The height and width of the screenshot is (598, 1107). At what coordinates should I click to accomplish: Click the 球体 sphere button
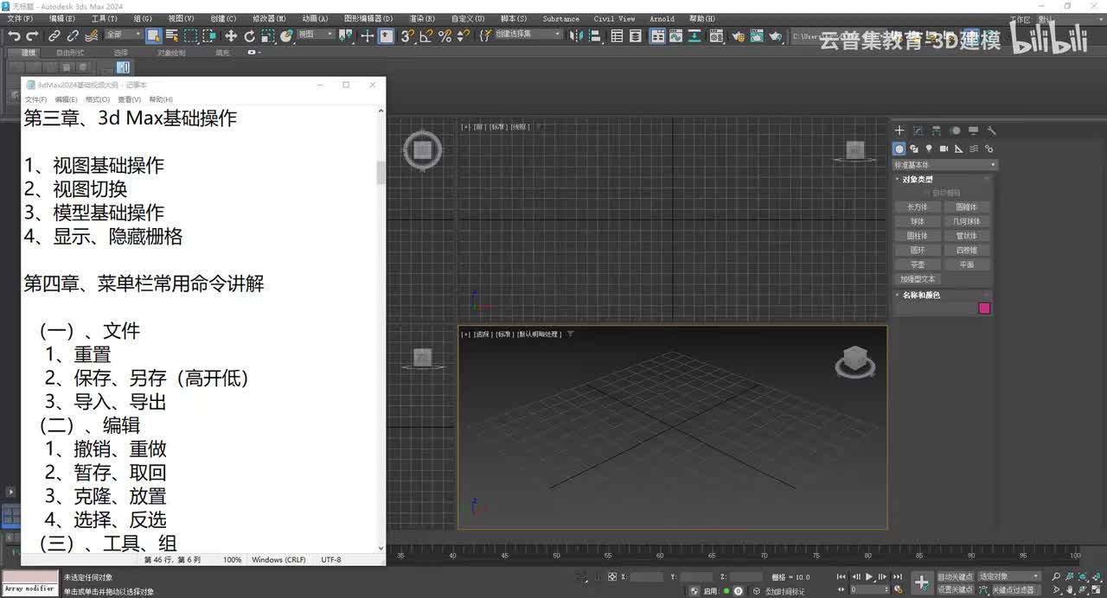pyautogui.click(x=917, y=222)
